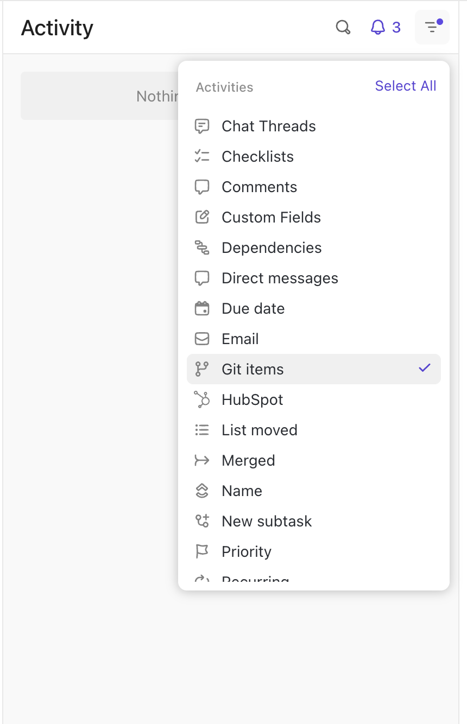Click the Priority flag icon

point(201,551)
